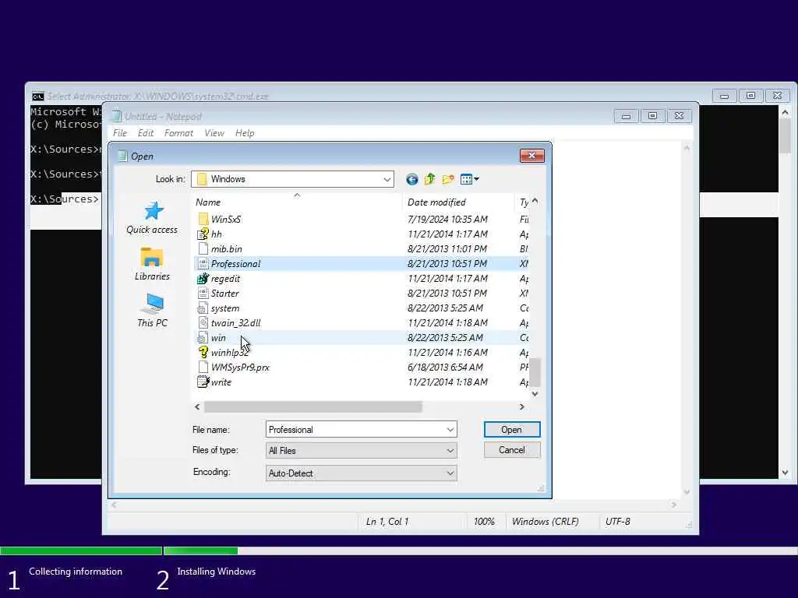Select the 'twain_32.dll' file name
Viewport: 798px width, 598px height.
pos(235,323)
